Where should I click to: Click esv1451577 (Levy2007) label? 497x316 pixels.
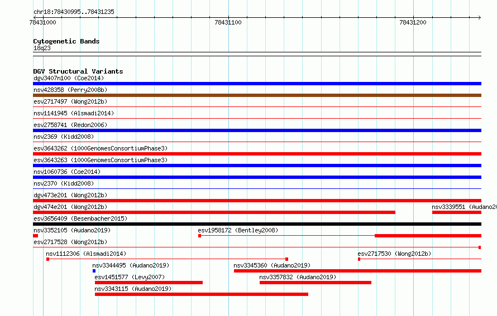pos(130,277)
